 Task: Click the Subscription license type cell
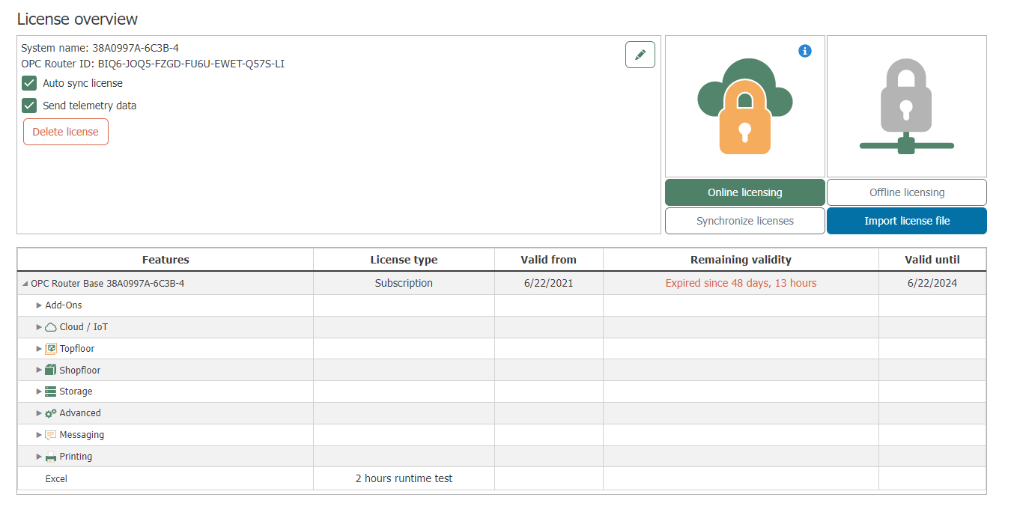(404, 283)
